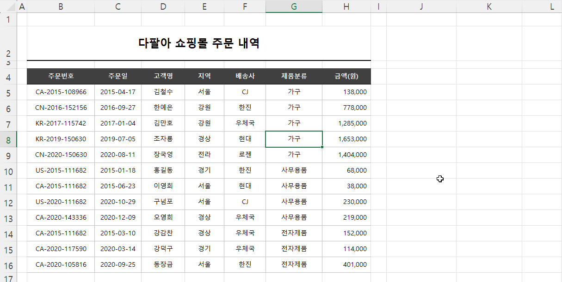Click column header B
This screenshot has width=562, height=282.
[x=60, y=6]
